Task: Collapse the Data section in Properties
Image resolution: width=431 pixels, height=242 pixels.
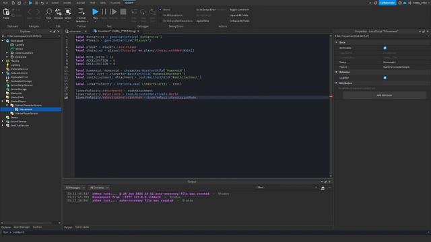Action: pos(337,42)
